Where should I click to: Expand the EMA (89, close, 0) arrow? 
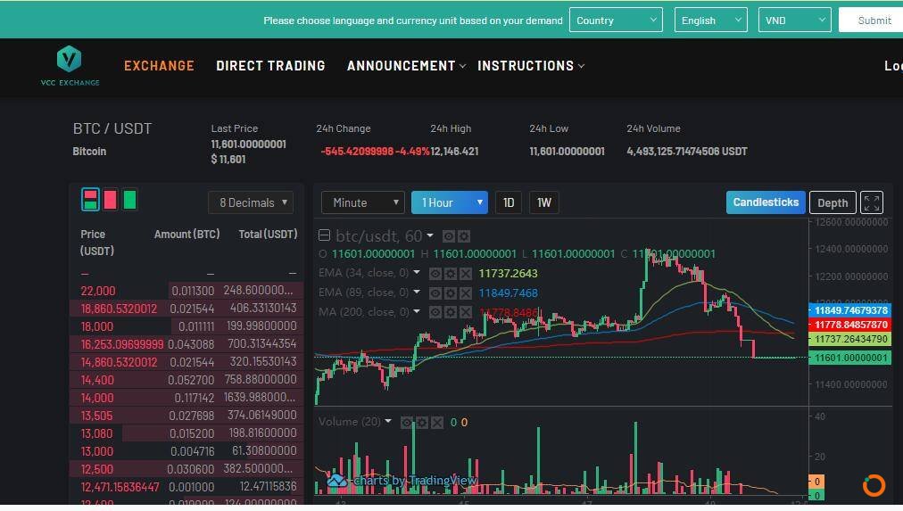(x=417, y=293)
